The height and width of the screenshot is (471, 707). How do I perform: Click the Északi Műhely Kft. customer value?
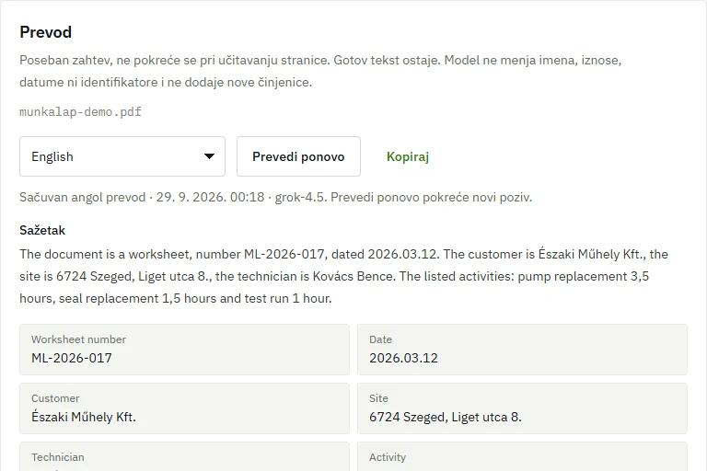pos(84,417)
